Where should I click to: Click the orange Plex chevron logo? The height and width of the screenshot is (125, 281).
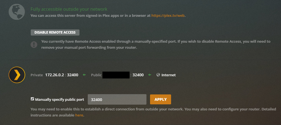tap(17, 75)
